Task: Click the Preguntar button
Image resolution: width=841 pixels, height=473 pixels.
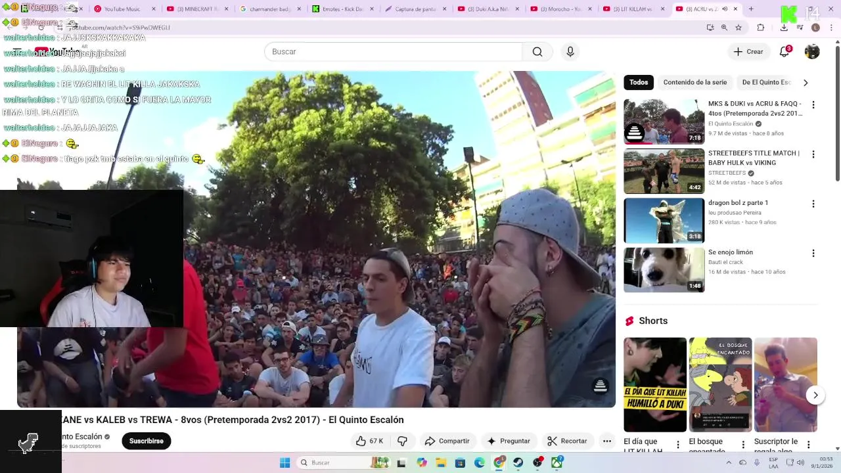Action: click(508, 441)
